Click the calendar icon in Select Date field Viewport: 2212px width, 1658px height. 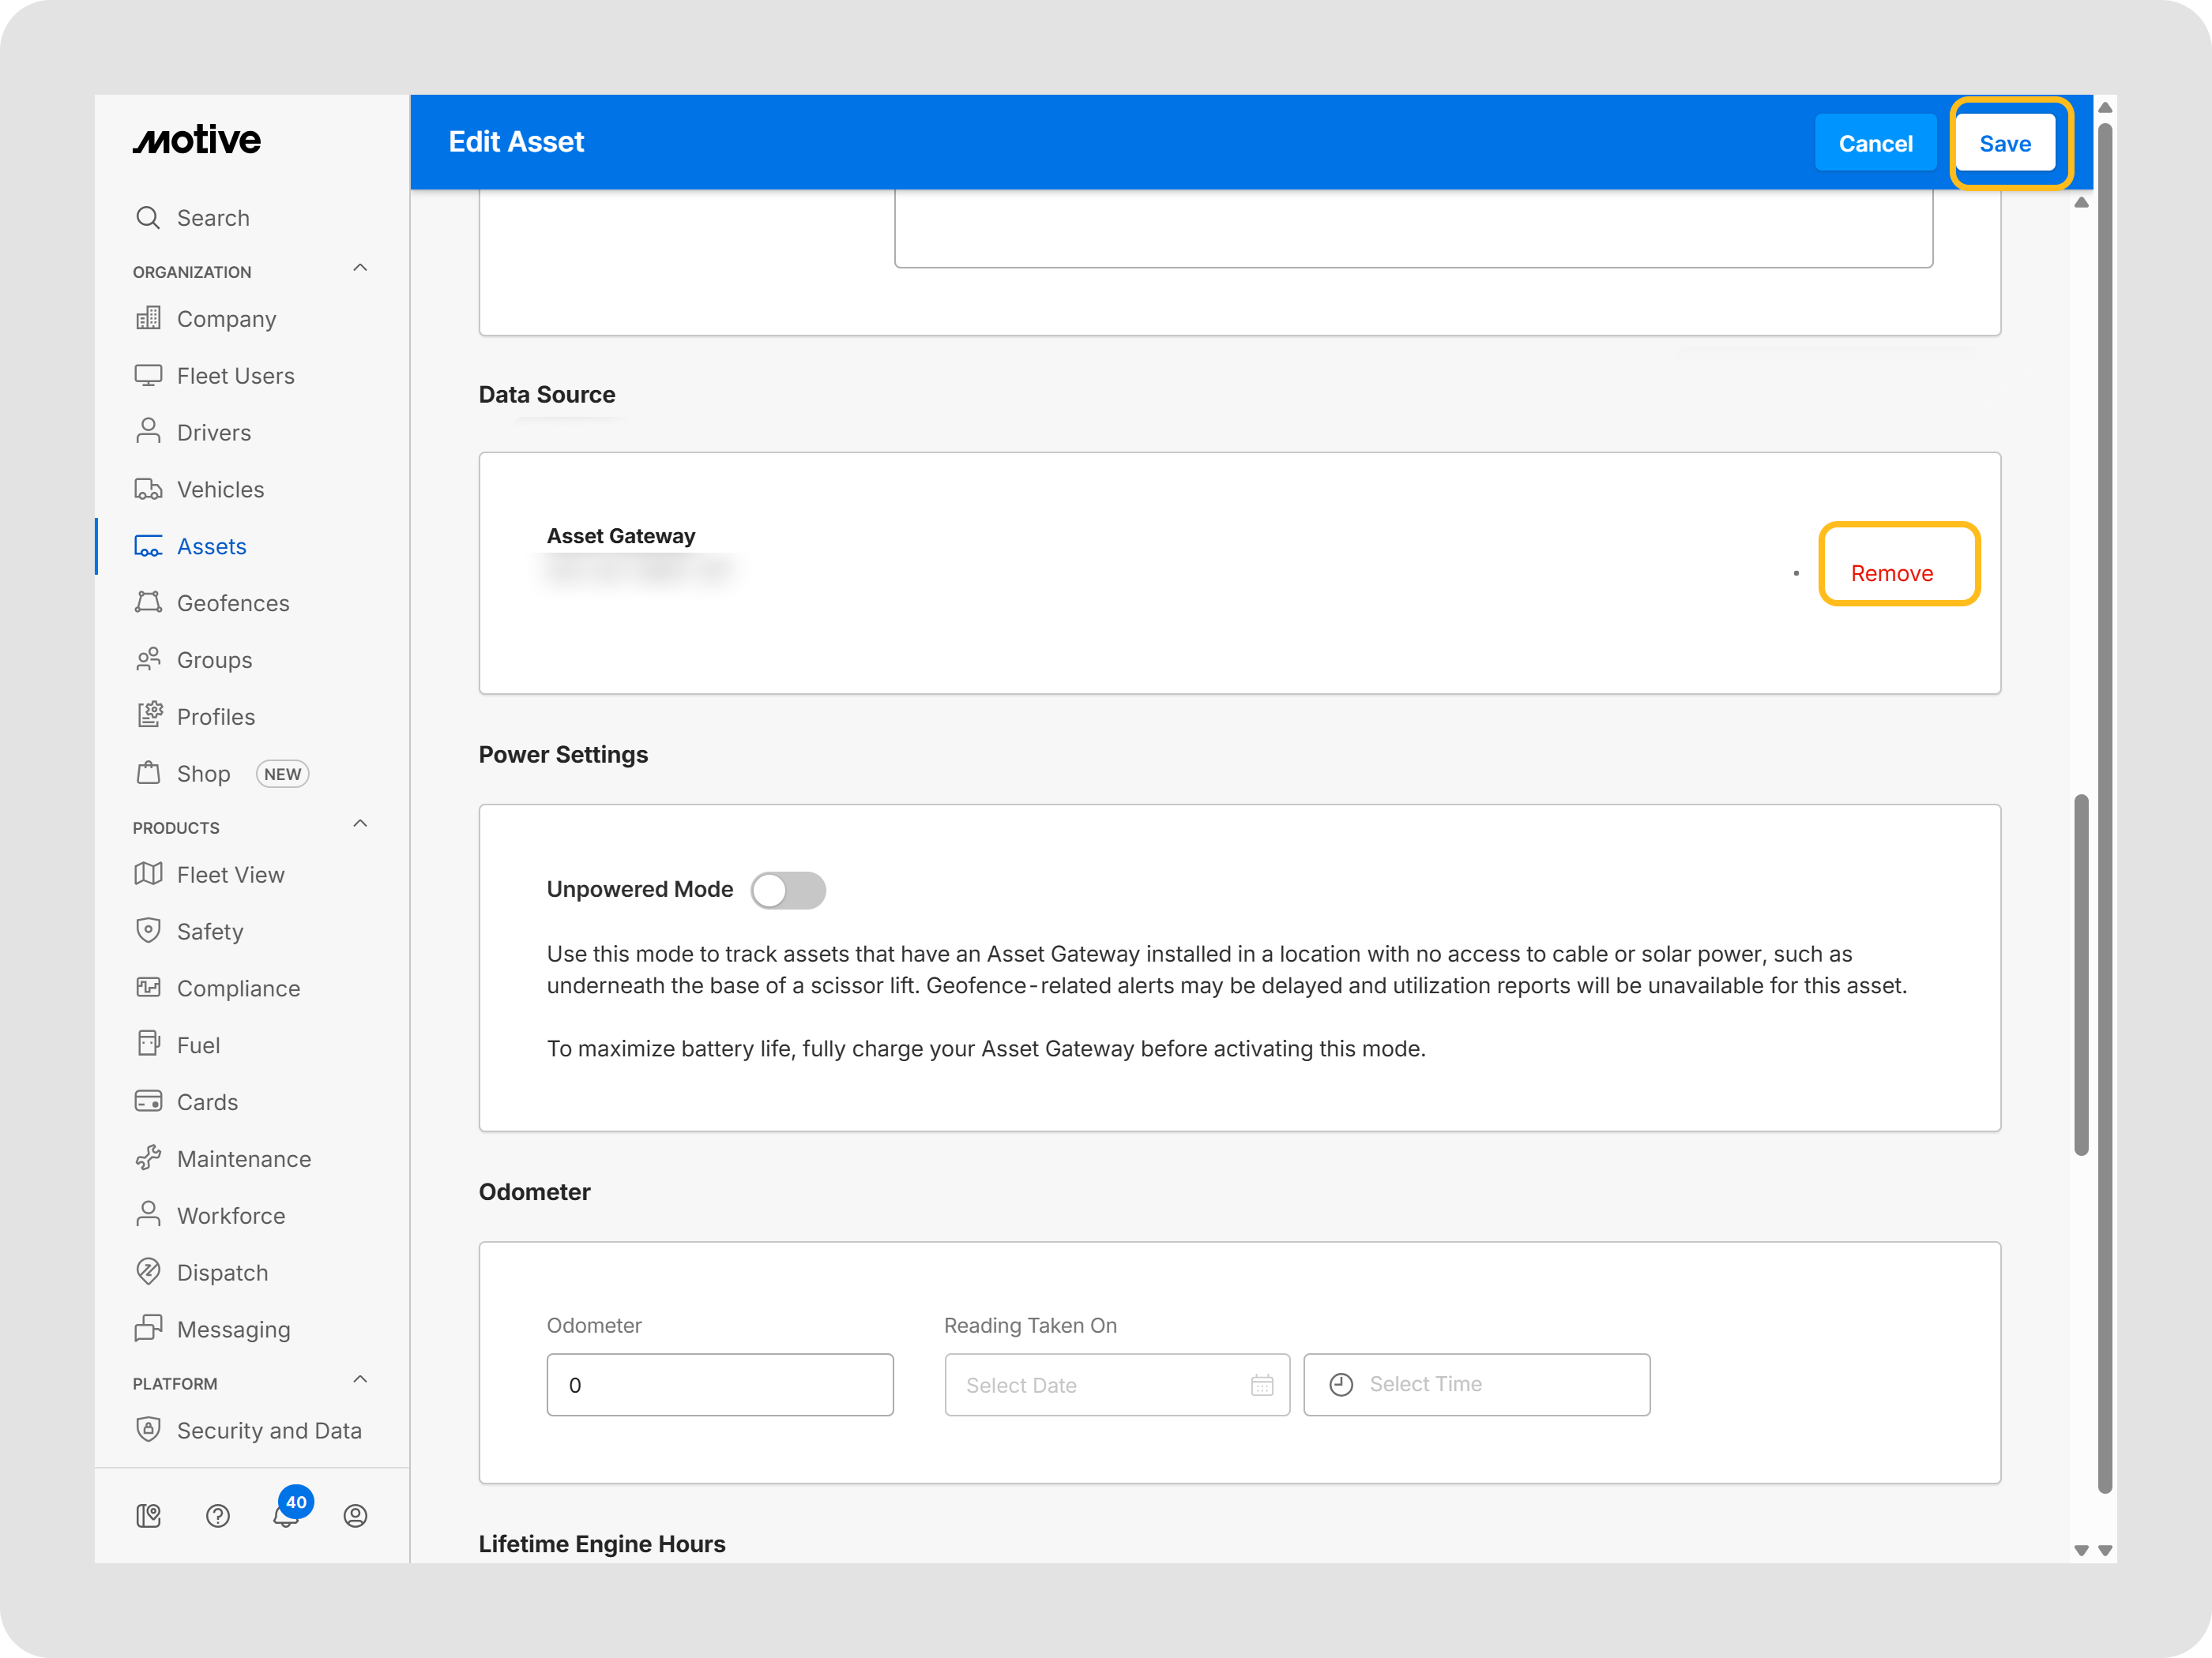(1262, 1385)
